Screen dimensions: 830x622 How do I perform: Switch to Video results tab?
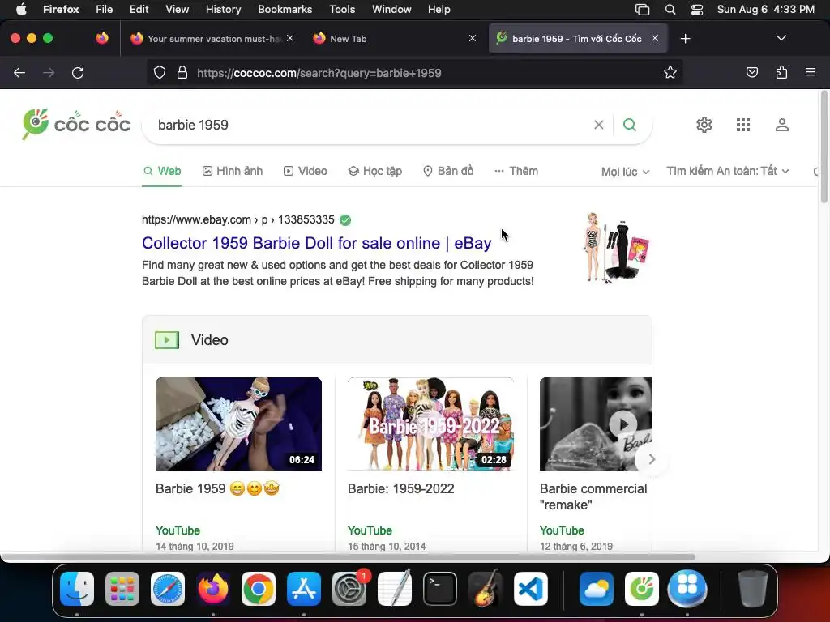point(306,171)
